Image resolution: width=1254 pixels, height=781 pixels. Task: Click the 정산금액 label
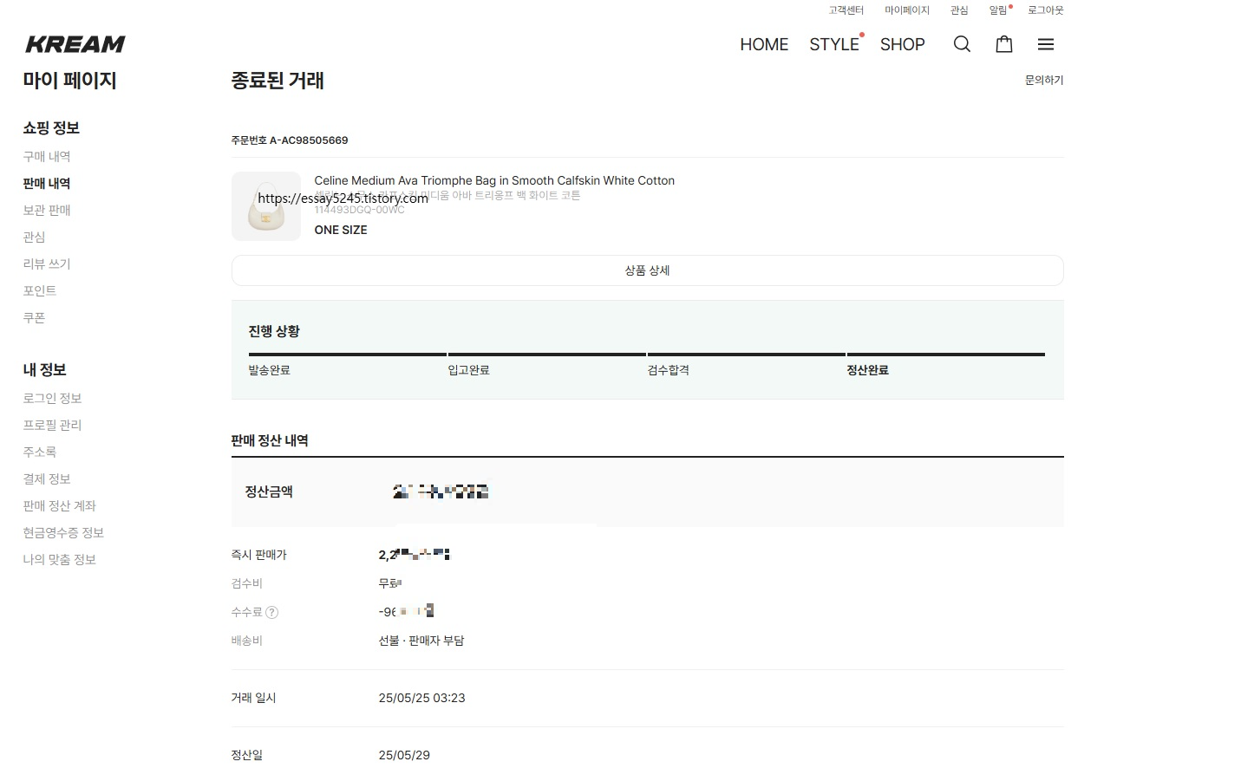coord(269,491)
